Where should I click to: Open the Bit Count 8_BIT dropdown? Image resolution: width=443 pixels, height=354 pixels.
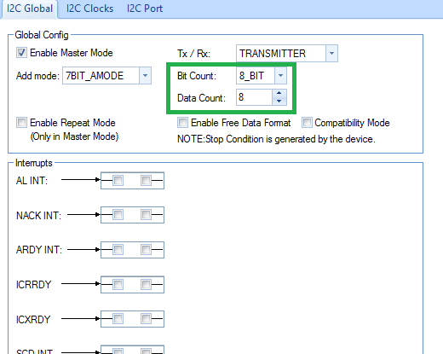pos(280,76)
